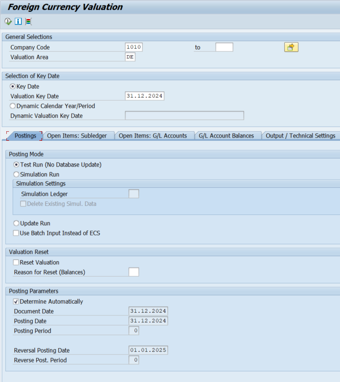Screen dimensions: 340x382
Task: Click the Company Code field with 1010
Action: [134, 47]
